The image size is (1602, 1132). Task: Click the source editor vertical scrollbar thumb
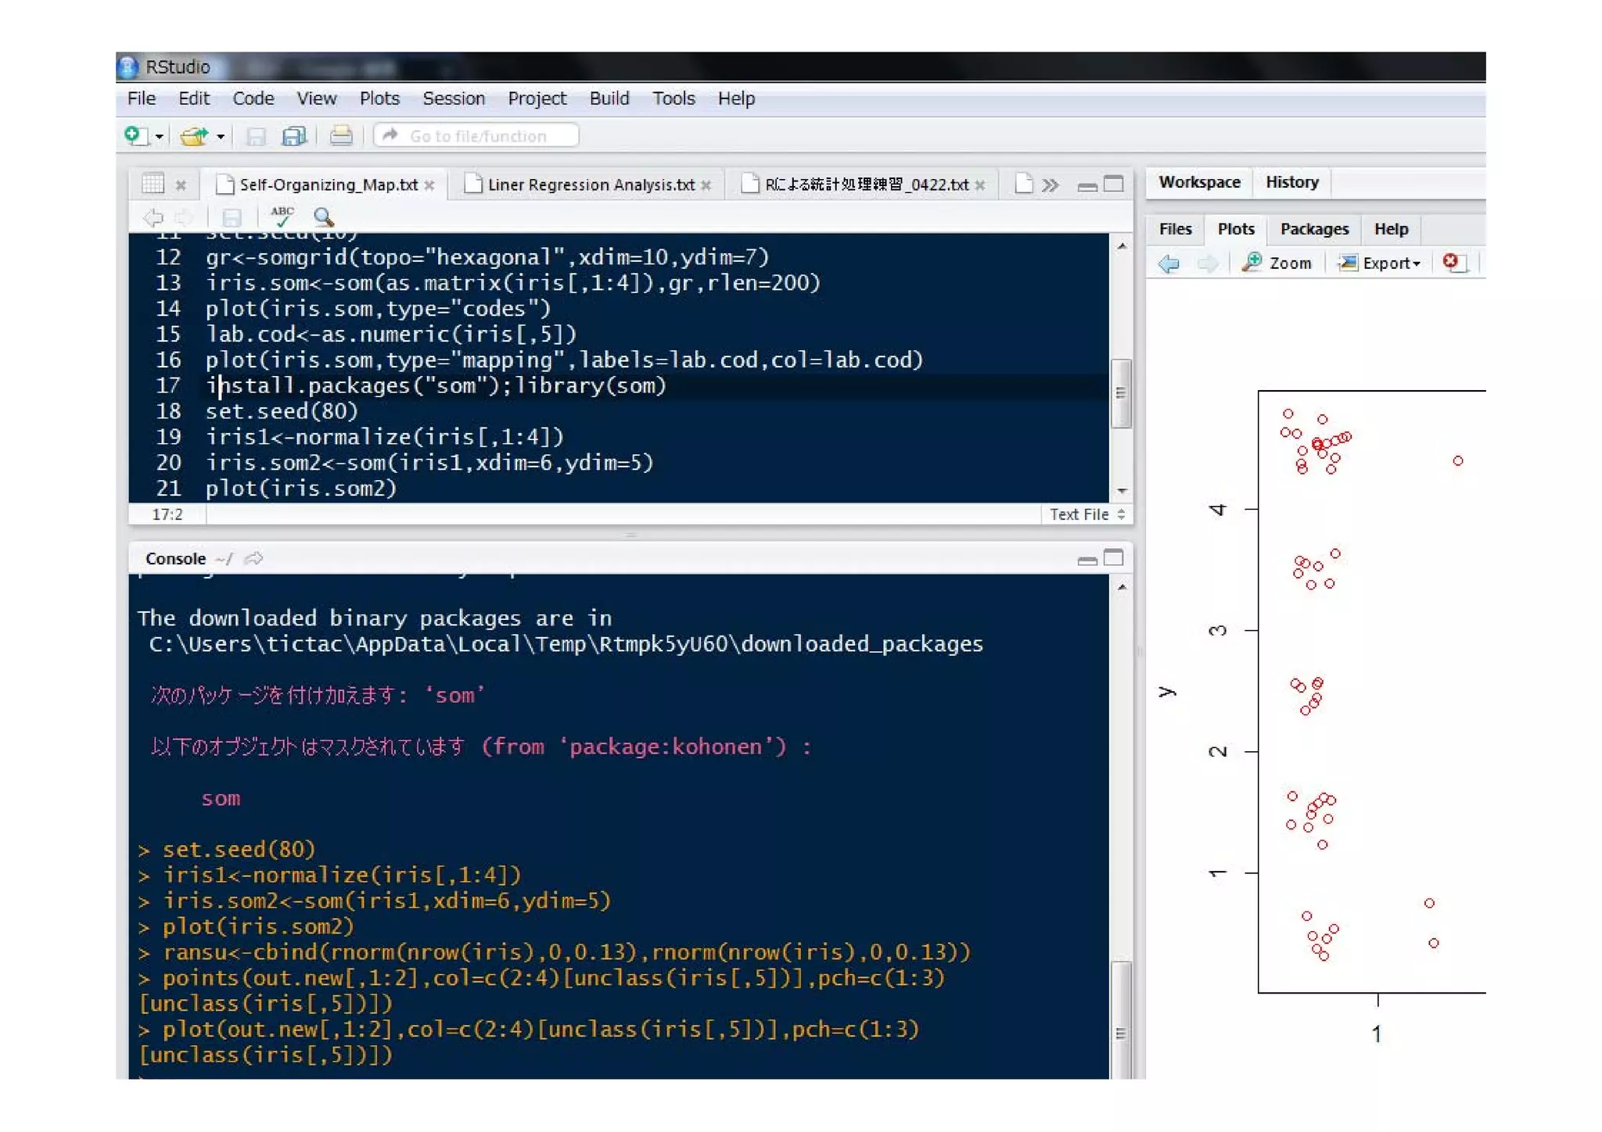[x=1121, y=393]
